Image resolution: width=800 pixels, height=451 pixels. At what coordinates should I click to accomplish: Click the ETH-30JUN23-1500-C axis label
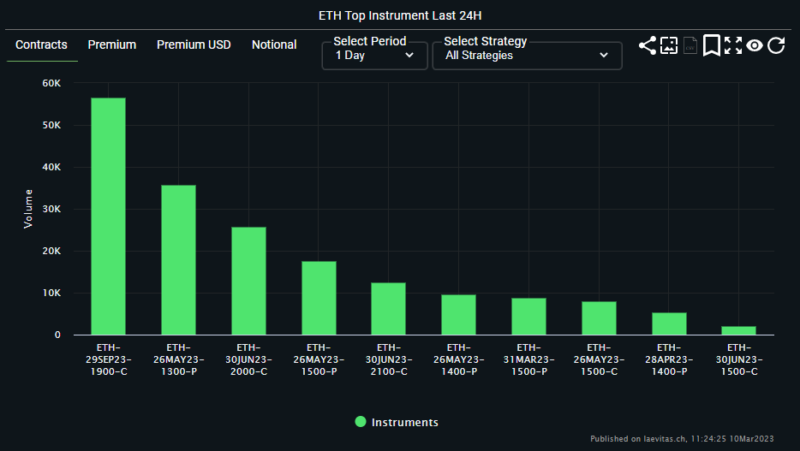(x=739, y=359)
